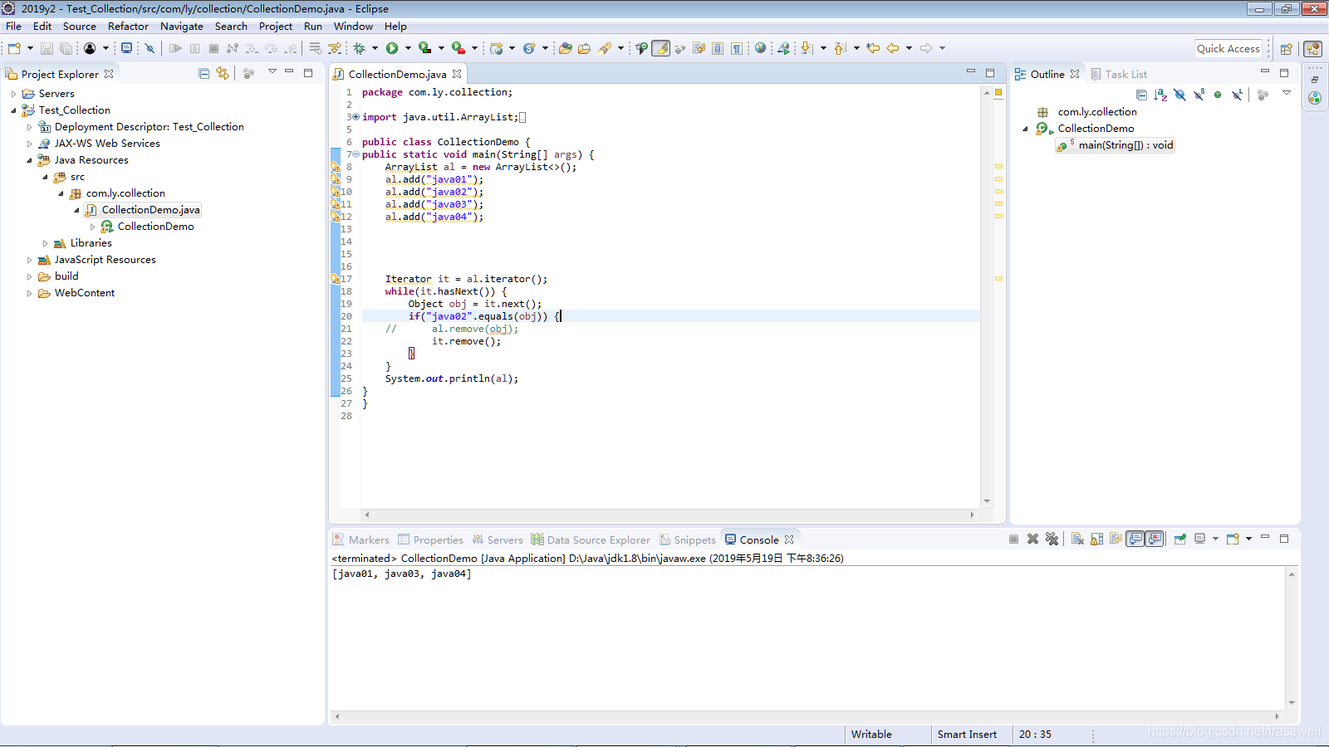
Task: Click Collapse All icon in Outline view
Action: point(1142,95)
